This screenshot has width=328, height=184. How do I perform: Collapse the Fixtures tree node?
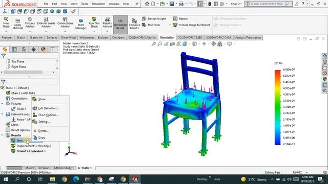[2, 103]
